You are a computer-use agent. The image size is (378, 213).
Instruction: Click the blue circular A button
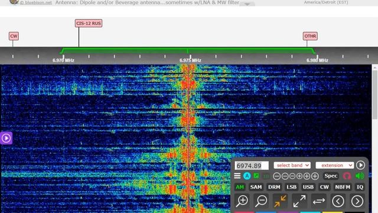click(247, 176)
